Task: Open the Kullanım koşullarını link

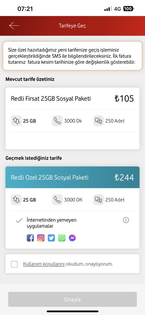Action: pos(44,264)
